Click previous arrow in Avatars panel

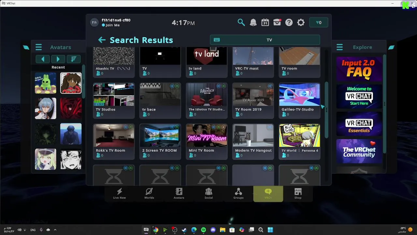[43, 59]
